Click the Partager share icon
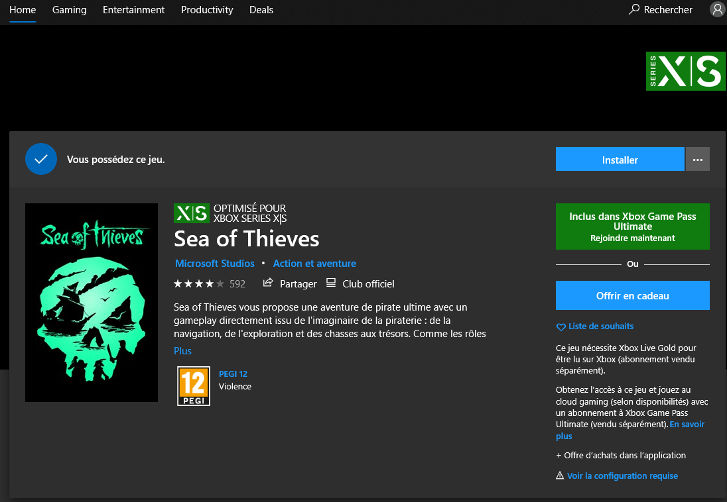This screenshot has width=727, height=502. [x=268, y=283]
